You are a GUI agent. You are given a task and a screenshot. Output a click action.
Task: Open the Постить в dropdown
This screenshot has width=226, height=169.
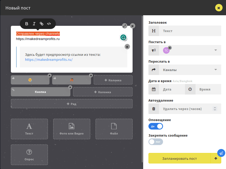point(215,50)
